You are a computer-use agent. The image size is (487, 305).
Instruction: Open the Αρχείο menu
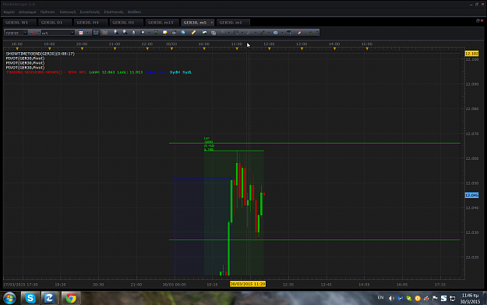9,12
